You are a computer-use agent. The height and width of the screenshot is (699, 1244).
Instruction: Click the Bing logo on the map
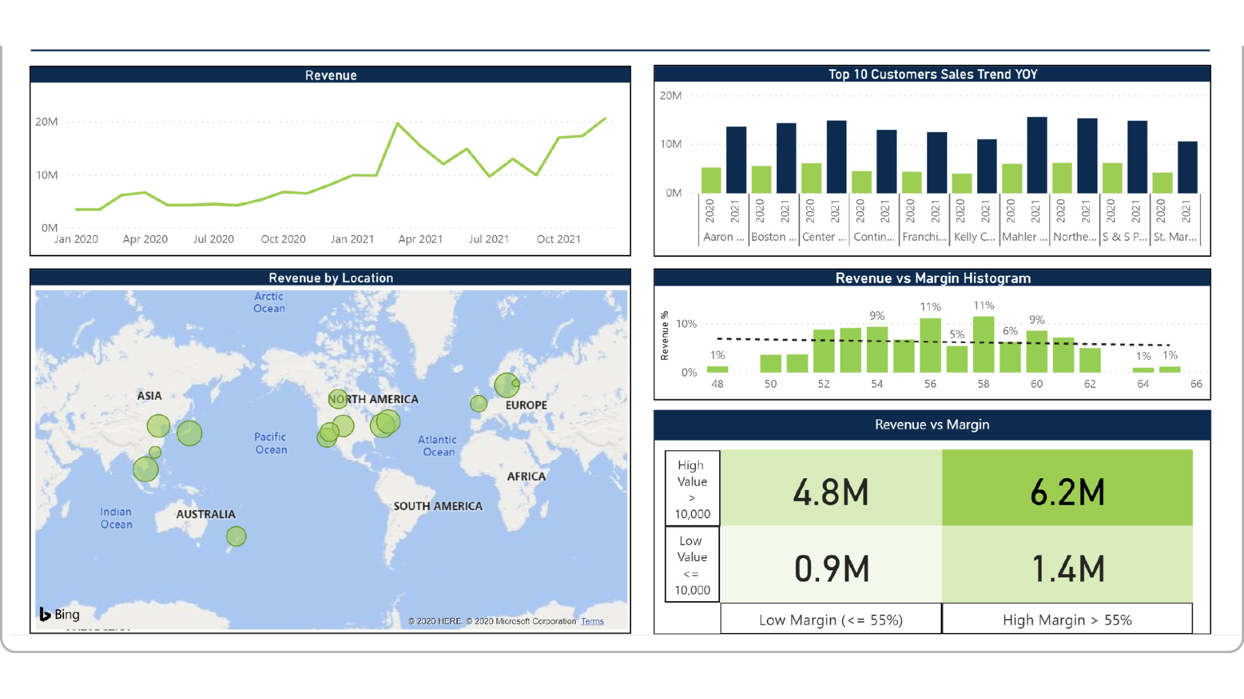[x=60, y=614]
